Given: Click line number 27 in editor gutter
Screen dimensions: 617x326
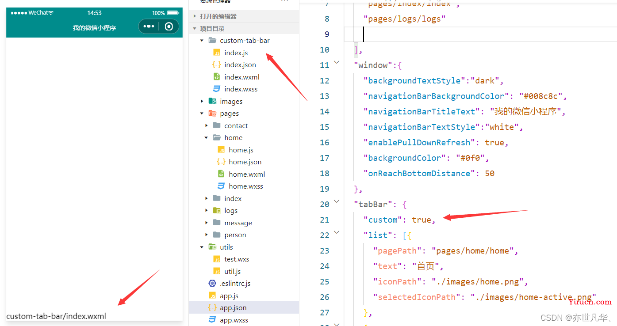Looking at the screenshot, I should pyautogui.click(x=325, y=312).
